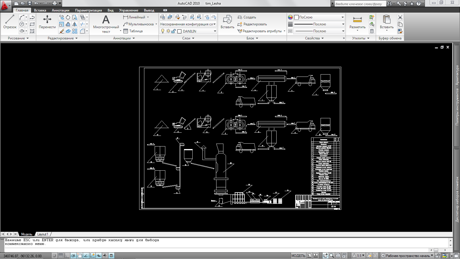Toggle Object Snap Tracking in status bar
This screenshot has height=259, width=460.
(86, 256)
